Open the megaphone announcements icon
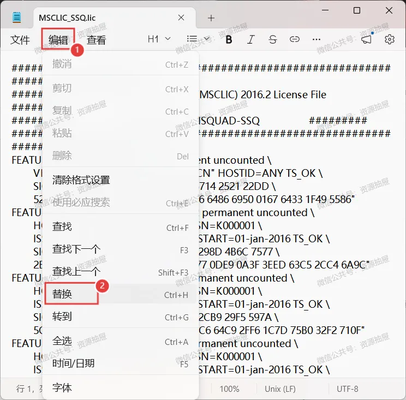Image resolution: width=406 pixels, height=400 pixels. (367, 39)
